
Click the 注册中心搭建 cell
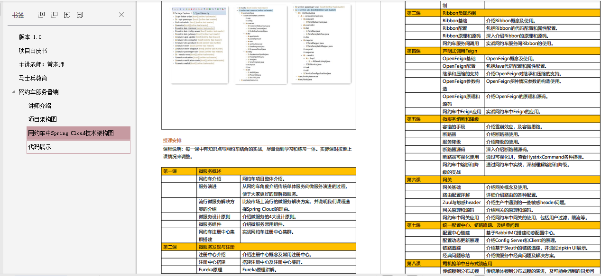click(219, 262)
